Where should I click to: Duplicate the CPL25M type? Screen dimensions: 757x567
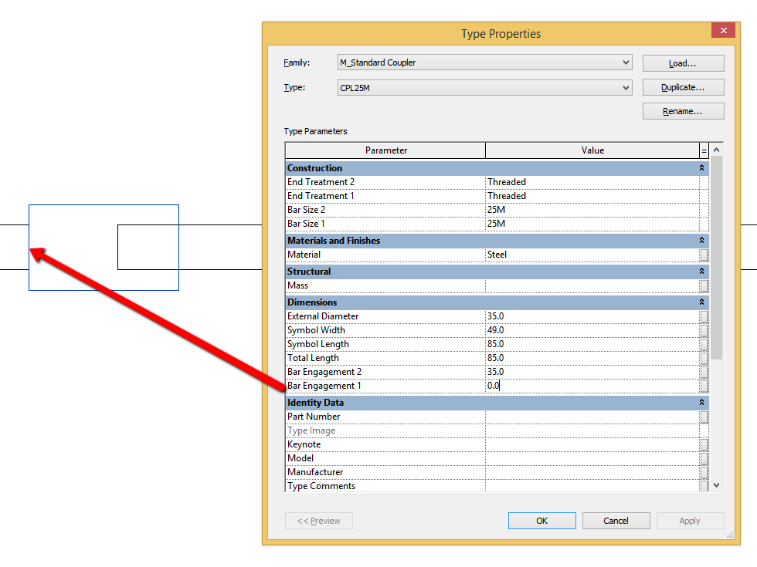683,87
